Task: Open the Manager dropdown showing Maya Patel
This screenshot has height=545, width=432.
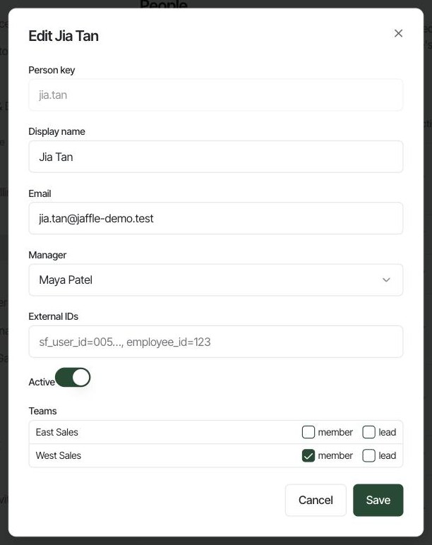Action: (216, 280)
